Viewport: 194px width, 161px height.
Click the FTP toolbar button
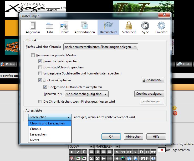(x=144, y=158)
